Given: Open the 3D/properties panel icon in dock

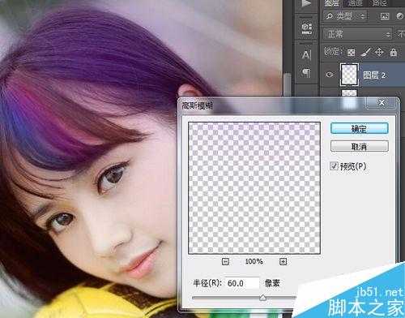Looking at the screenshot, I should [306, 28].
